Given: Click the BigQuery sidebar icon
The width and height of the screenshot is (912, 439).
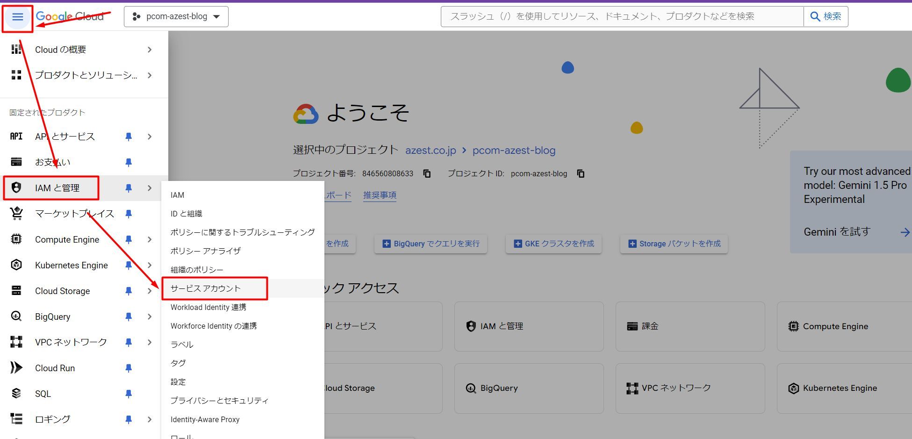Looking at the screenshot, I should [16, 317].
